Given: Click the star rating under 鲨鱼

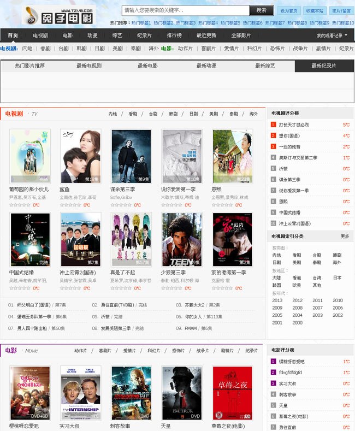Looking at the screenshot, I should (70, 205).
